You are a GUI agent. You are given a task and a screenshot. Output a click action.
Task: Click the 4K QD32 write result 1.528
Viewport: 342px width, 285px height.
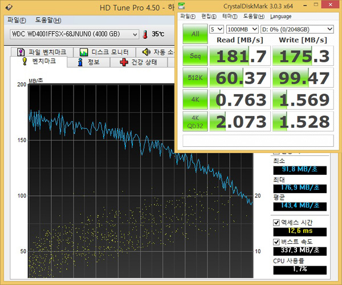click(303, 121)
